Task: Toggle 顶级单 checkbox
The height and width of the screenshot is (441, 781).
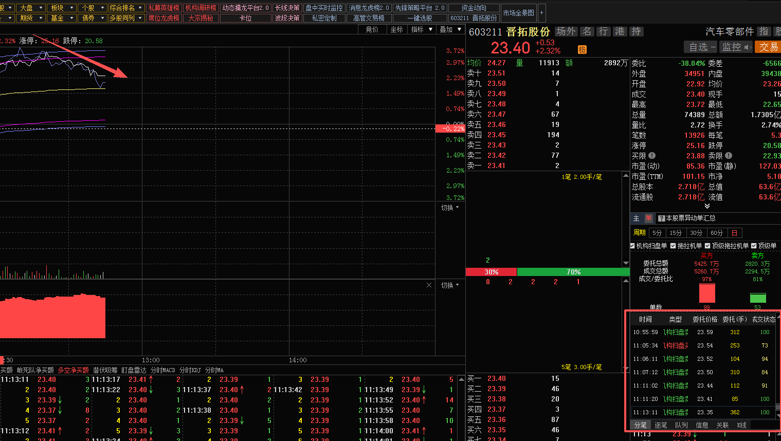Action: click(754, 246)
